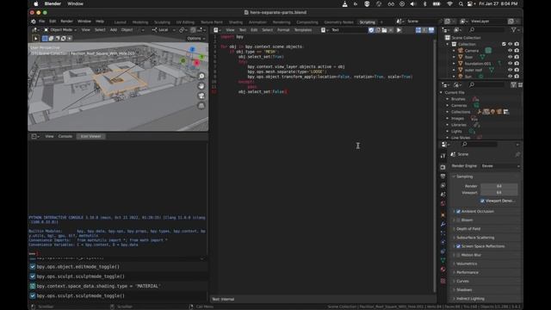Image resolution: width=551 pixels, height=310 pixels.
Task: Open the Object Data mesh properties tab
Action: point(443,260)
